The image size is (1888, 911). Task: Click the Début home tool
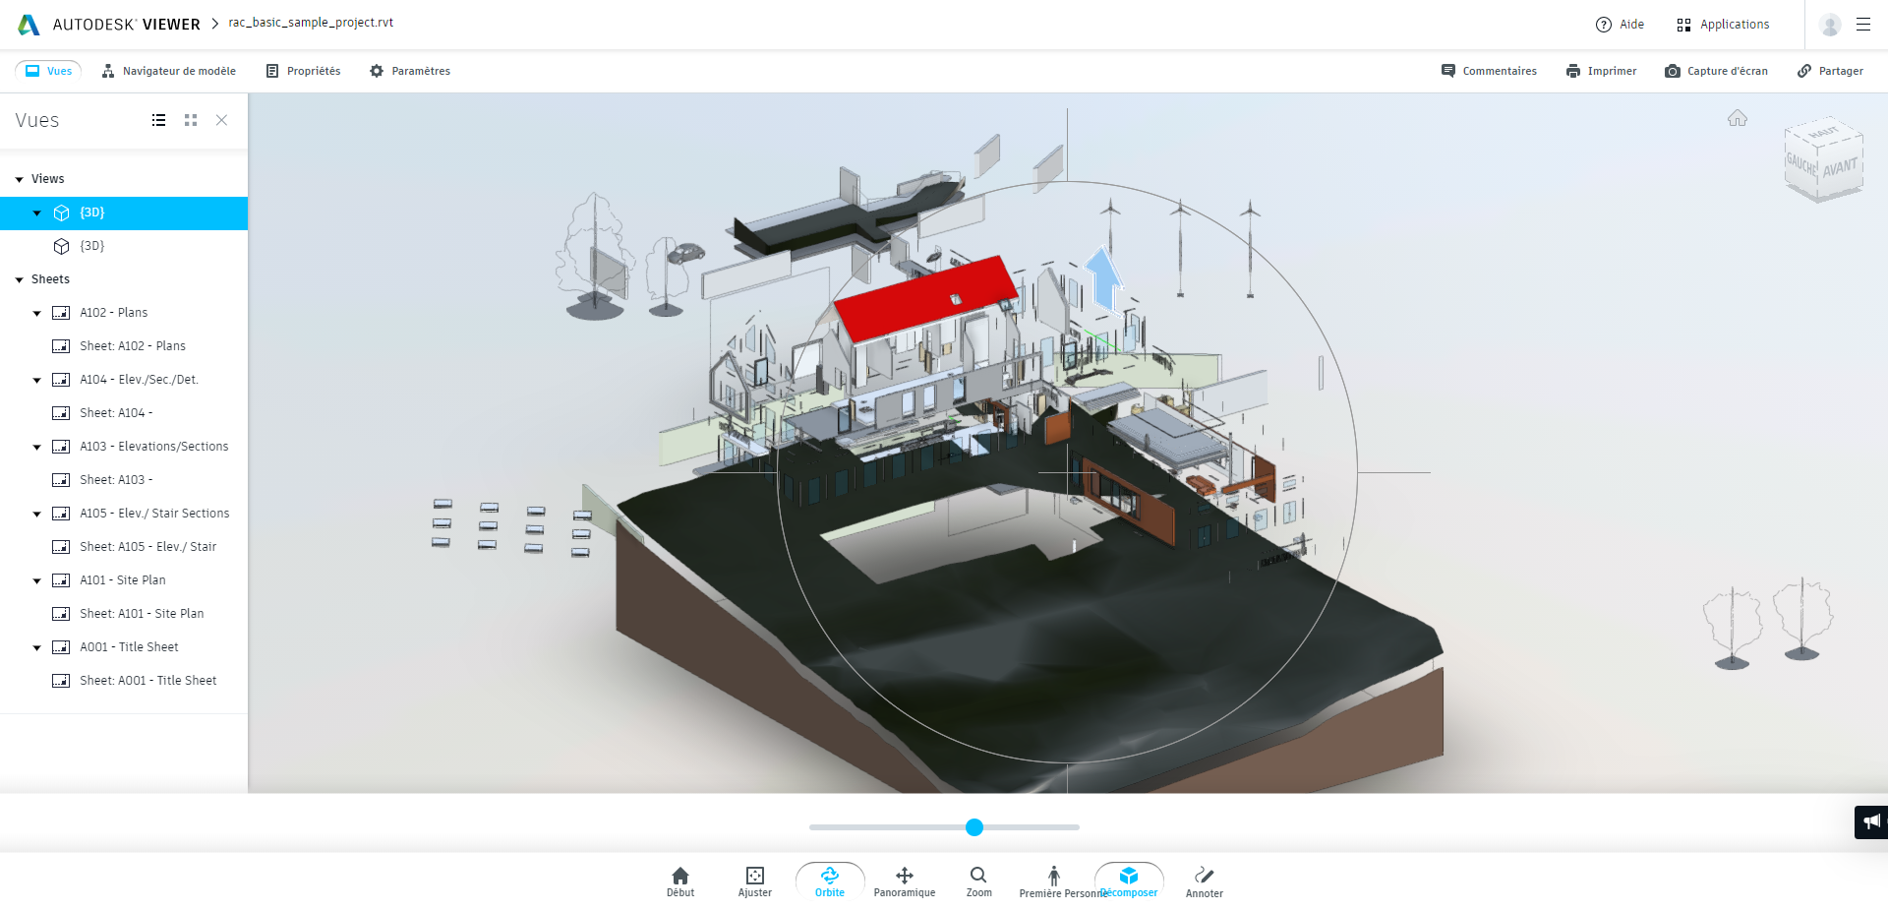[x=679, y=880]
